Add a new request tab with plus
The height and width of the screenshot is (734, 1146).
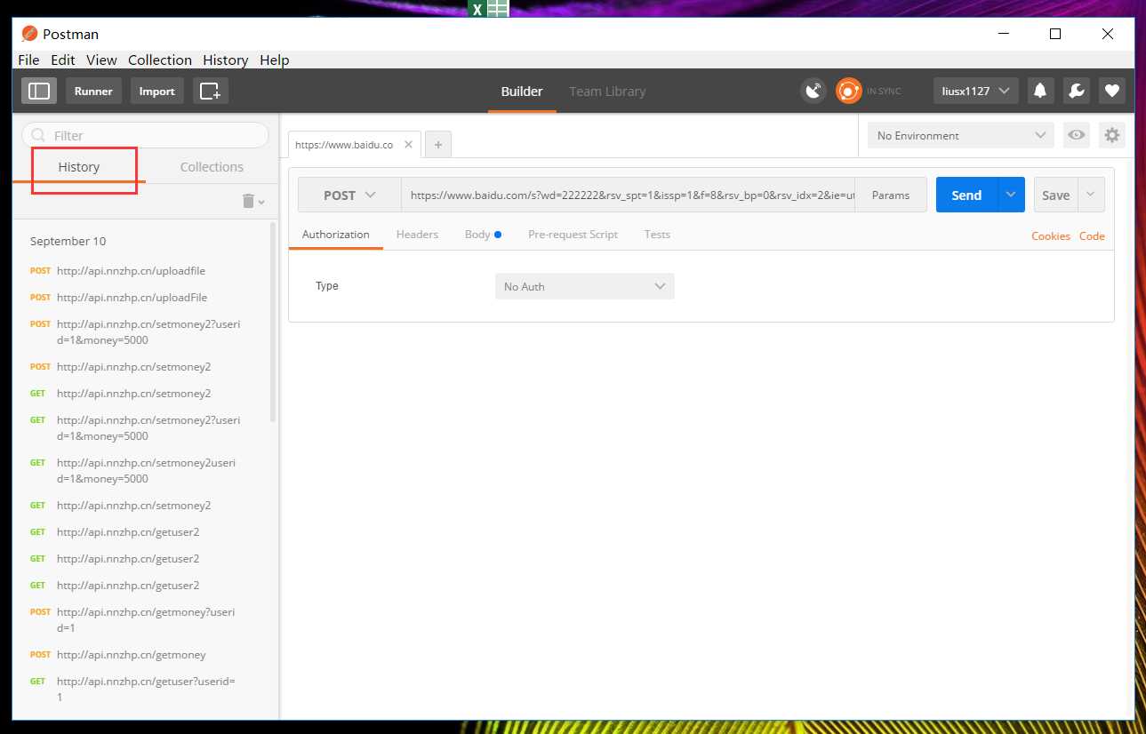click(438, 144)
